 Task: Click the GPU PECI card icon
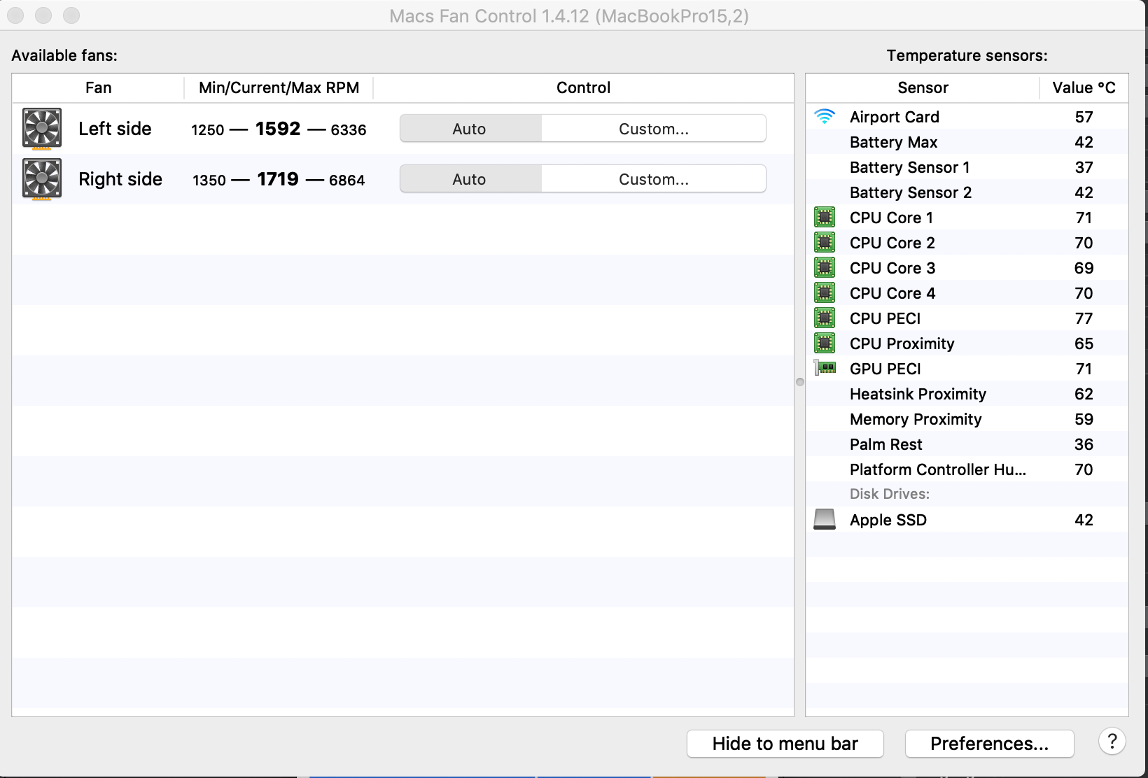tap(825, 368)
